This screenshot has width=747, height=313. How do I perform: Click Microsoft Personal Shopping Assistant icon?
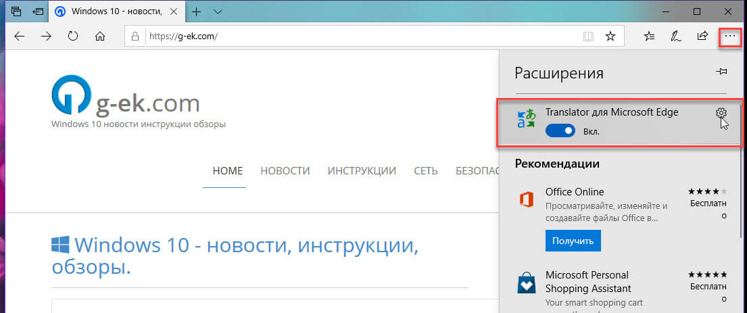coord(527,283)
